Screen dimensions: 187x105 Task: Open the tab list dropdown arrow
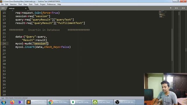click(x=171, y=8)
